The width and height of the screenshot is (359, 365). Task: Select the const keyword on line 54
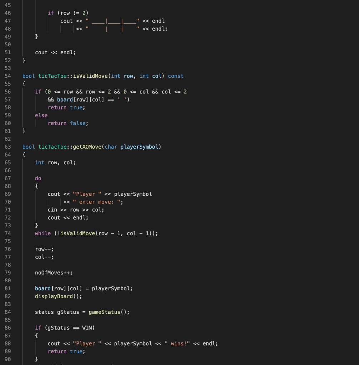[x=176, y=76]
